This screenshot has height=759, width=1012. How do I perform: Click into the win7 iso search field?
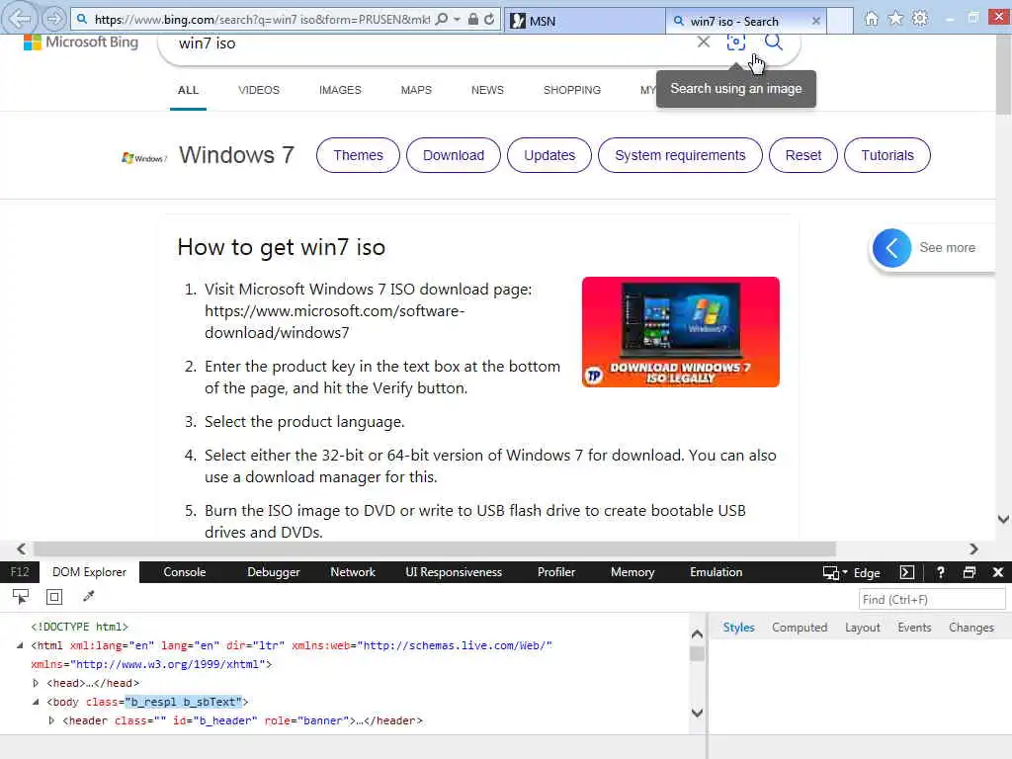(426, 43)
